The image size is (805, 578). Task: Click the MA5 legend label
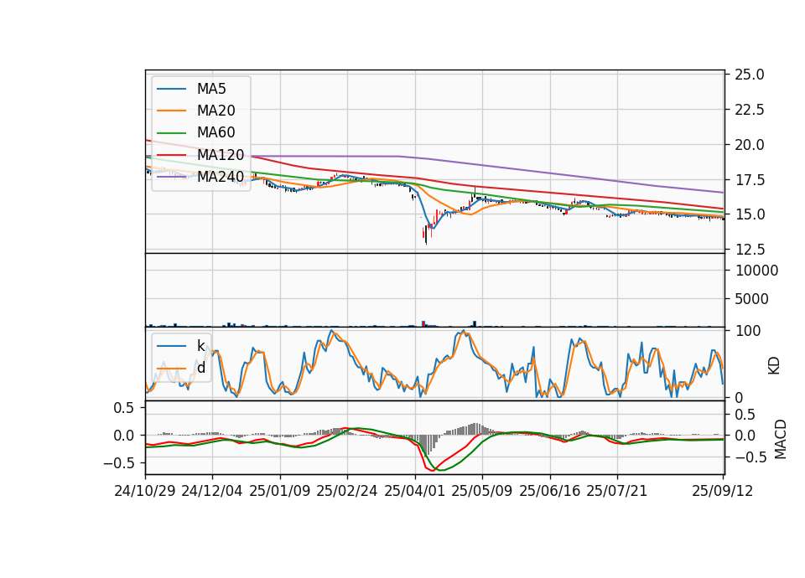click(211, 89)
